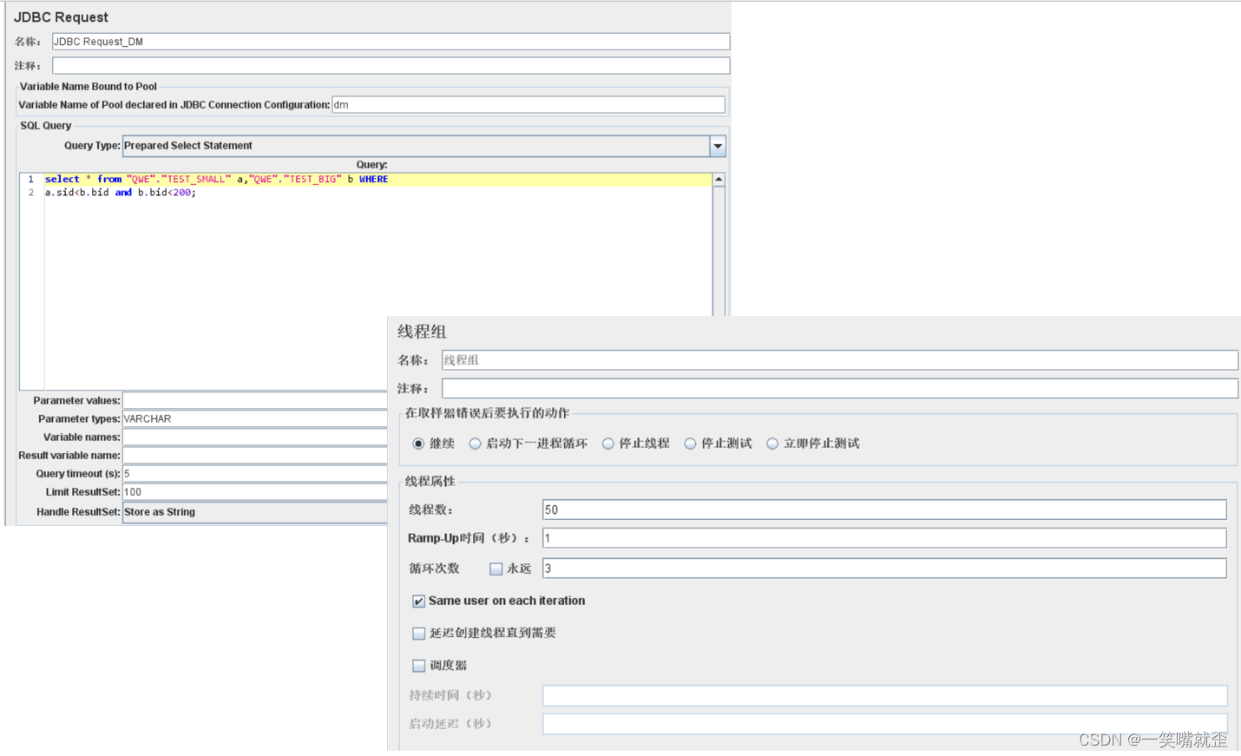The width and height of the screenshot is (1241, 756).
Task: Select the 停止测试 radio button
Action: (x=690, y=444)
